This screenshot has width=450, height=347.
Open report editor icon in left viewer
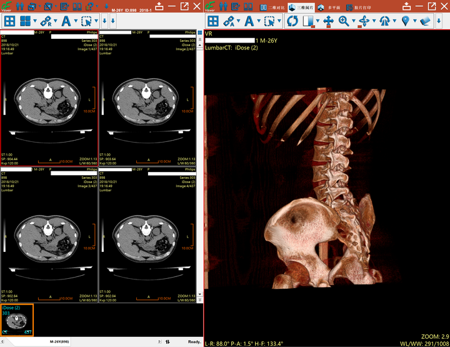pos(64,6)
